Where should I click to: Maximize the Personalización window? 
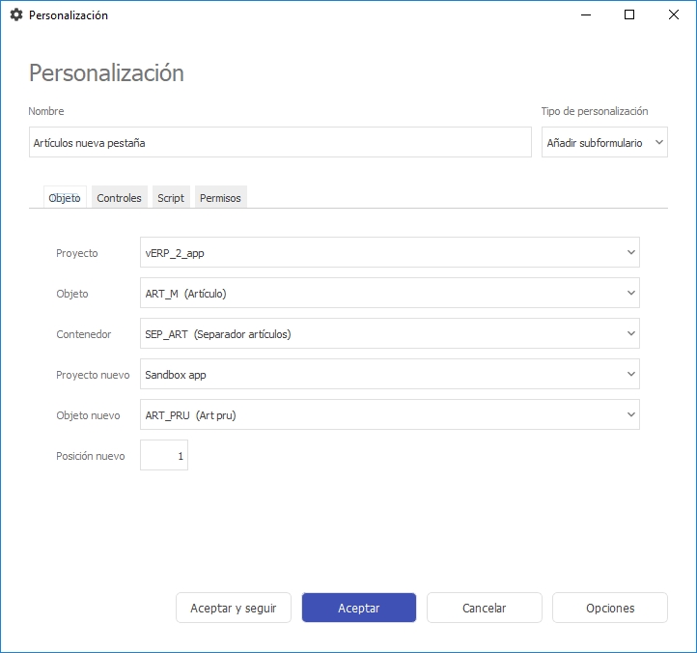coord(629,15)
